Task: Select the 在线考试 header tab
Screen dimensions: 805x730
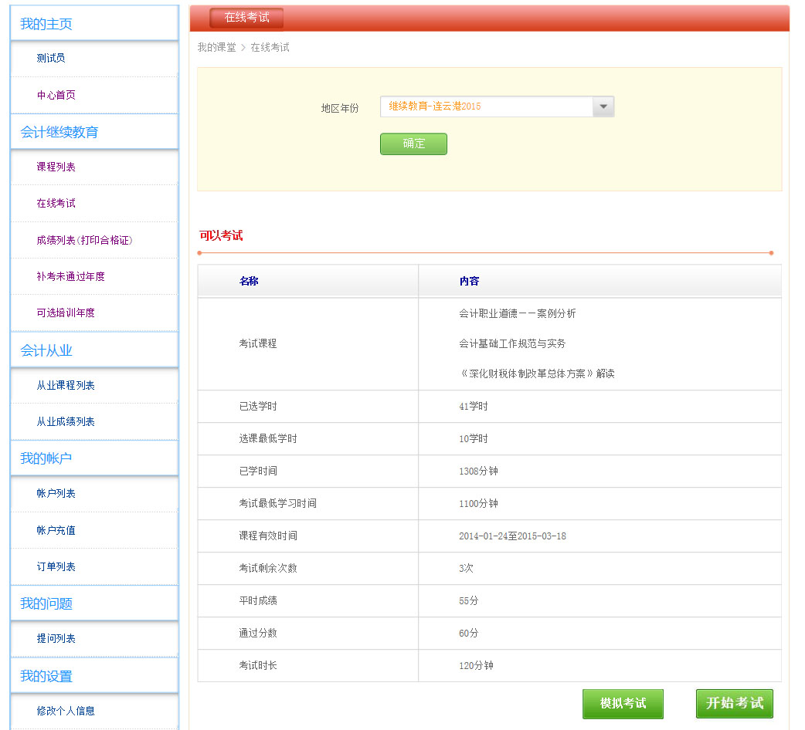Action: (x=246, y=18)
